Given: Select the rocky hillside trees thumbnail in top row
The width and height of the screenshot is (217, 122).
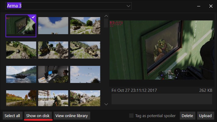Looking at the screenshot, I should 85,26.
